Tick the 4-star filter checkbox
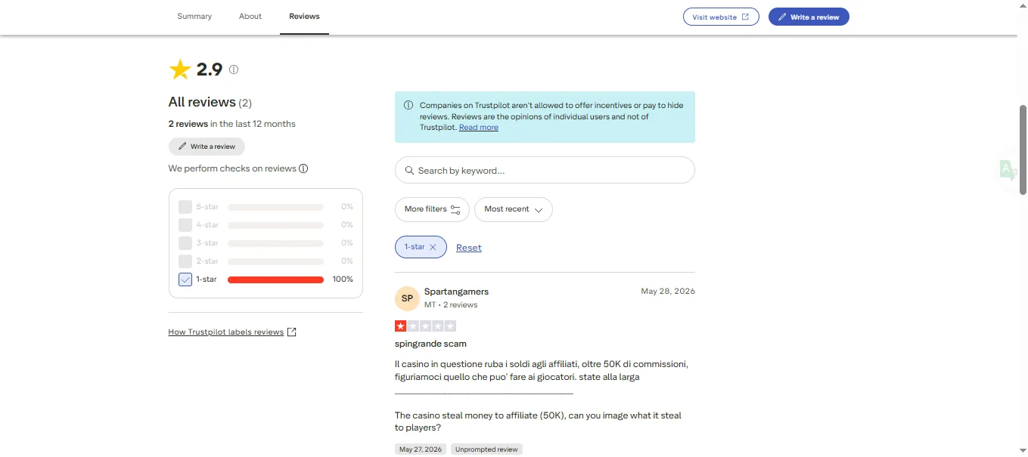 (x=185, y=225)
